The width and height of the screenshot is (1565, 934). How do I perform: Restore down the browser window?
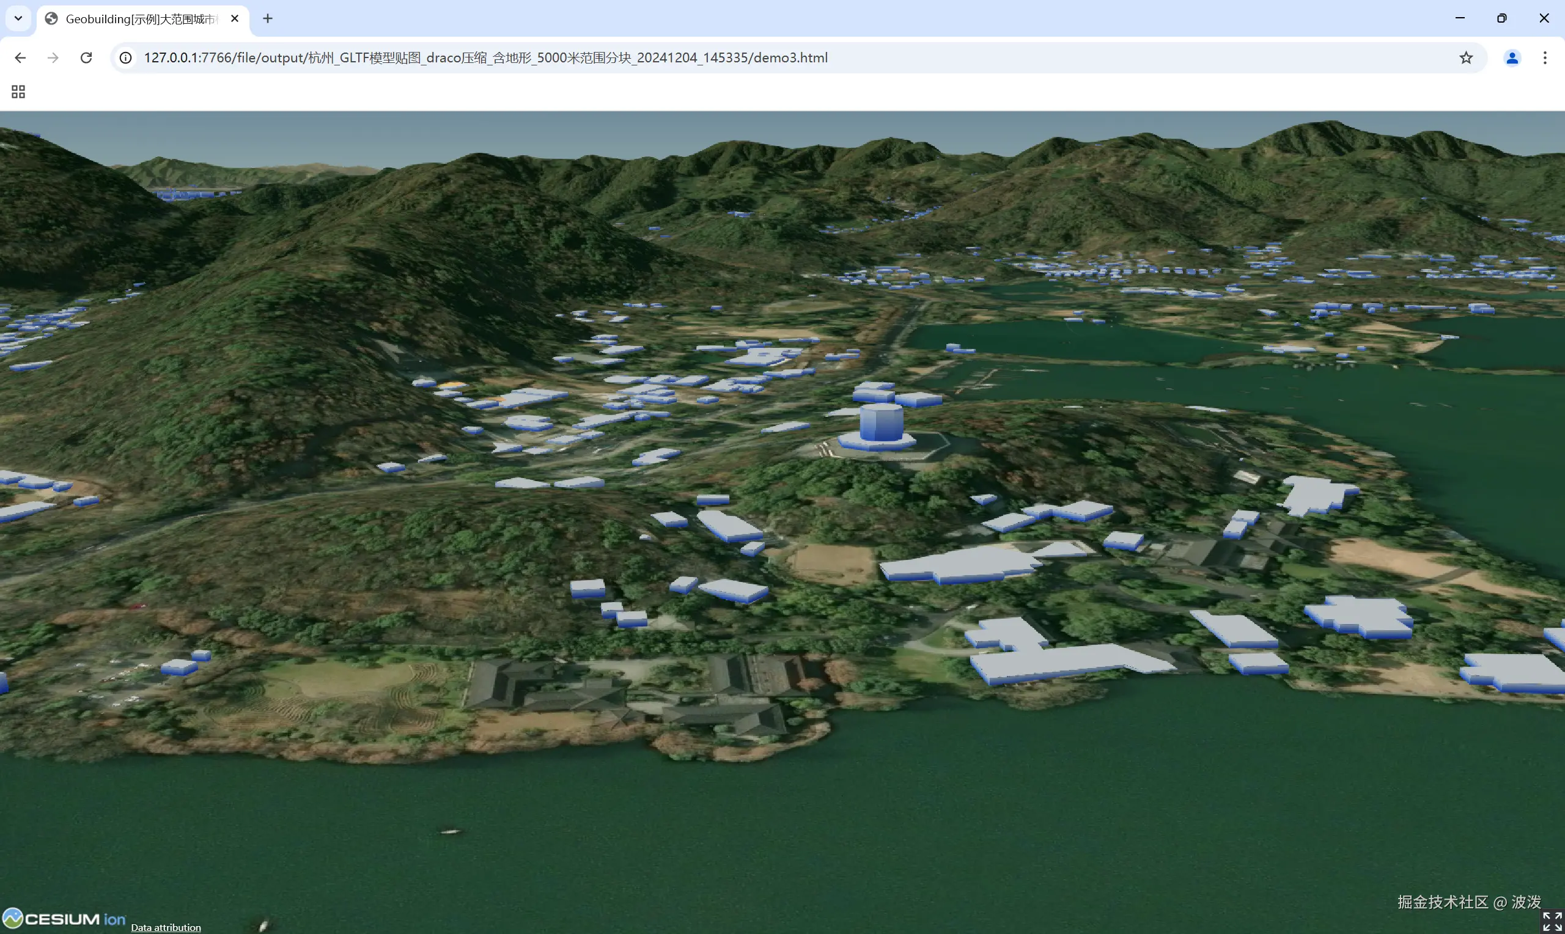coord(1501,18)
